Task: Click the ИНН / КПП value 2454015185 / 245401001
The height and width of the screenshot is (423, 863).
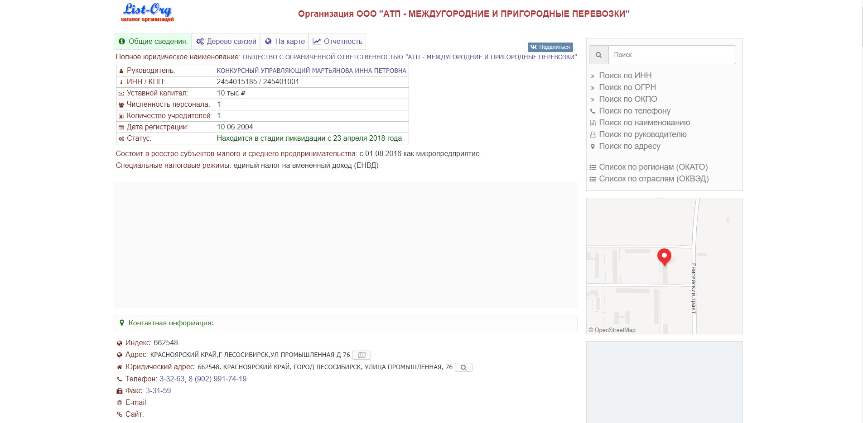Action: (258, 82)
